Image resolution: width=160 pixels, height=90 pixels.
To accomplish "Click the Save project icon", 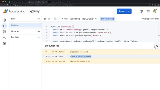I will (x=55, y=19).
